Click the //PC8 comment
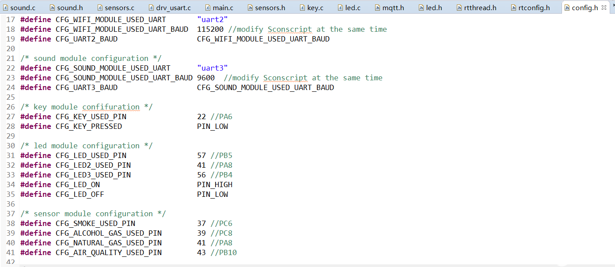Screen dimensions: 615x267 (x=221, y=233)
